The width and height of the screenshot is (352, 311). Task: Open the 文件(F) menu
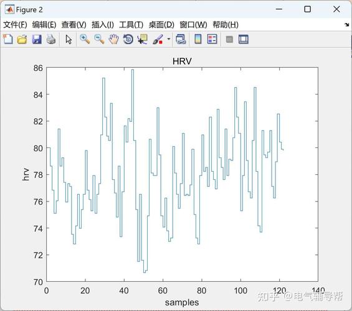point(15,25)
